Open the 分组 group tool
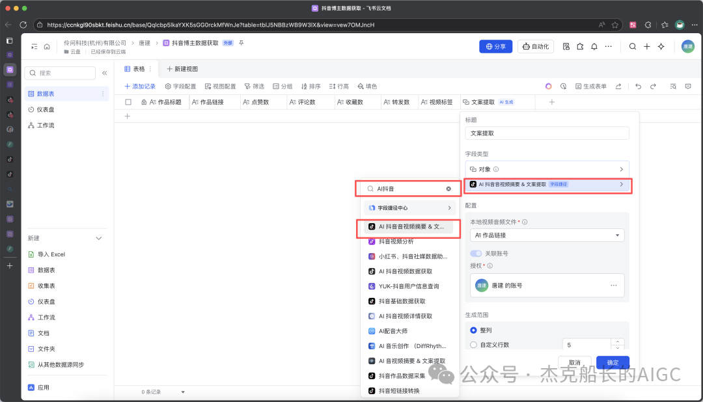 (x=283, y=87)
